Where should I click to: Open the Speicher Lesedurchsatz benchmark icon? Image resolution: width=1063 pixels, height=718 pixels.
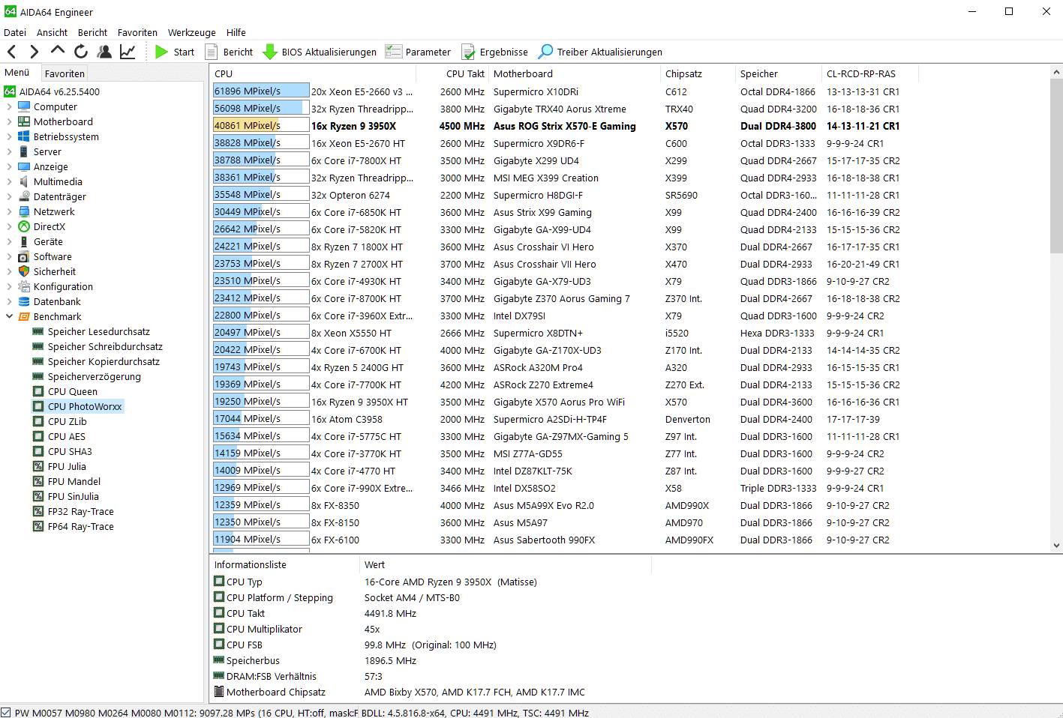[x=38, y=331]
